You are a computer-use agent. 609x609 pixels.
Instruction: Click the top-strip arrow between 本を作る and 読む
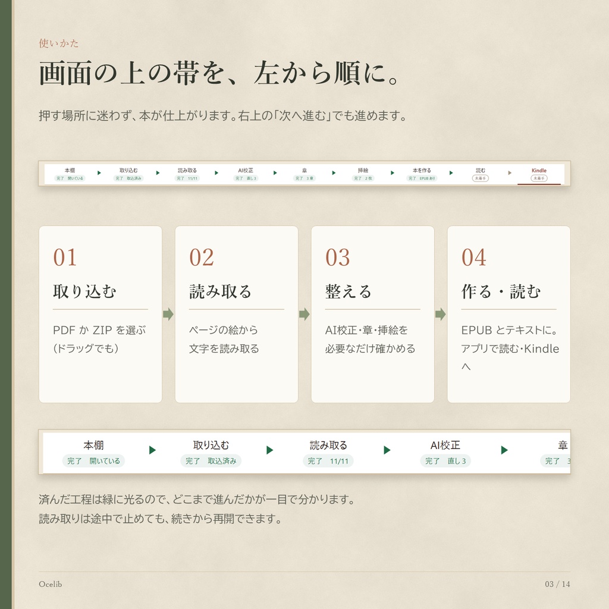pyautogui.click(x=451, y=173)
